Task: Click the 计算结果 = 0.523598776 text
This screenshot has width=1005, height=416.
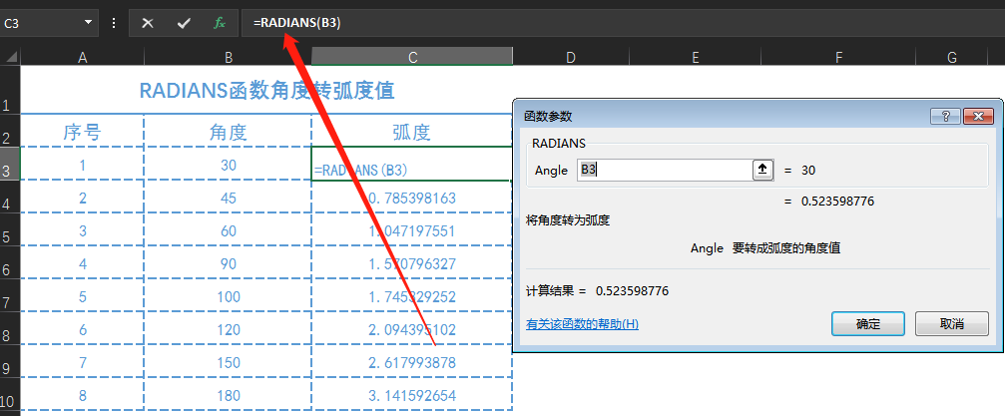Action: tap(598, 291)
